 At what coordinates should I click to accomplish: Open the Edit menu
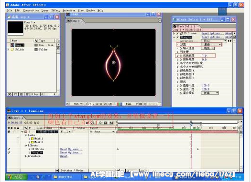[18, 10]
